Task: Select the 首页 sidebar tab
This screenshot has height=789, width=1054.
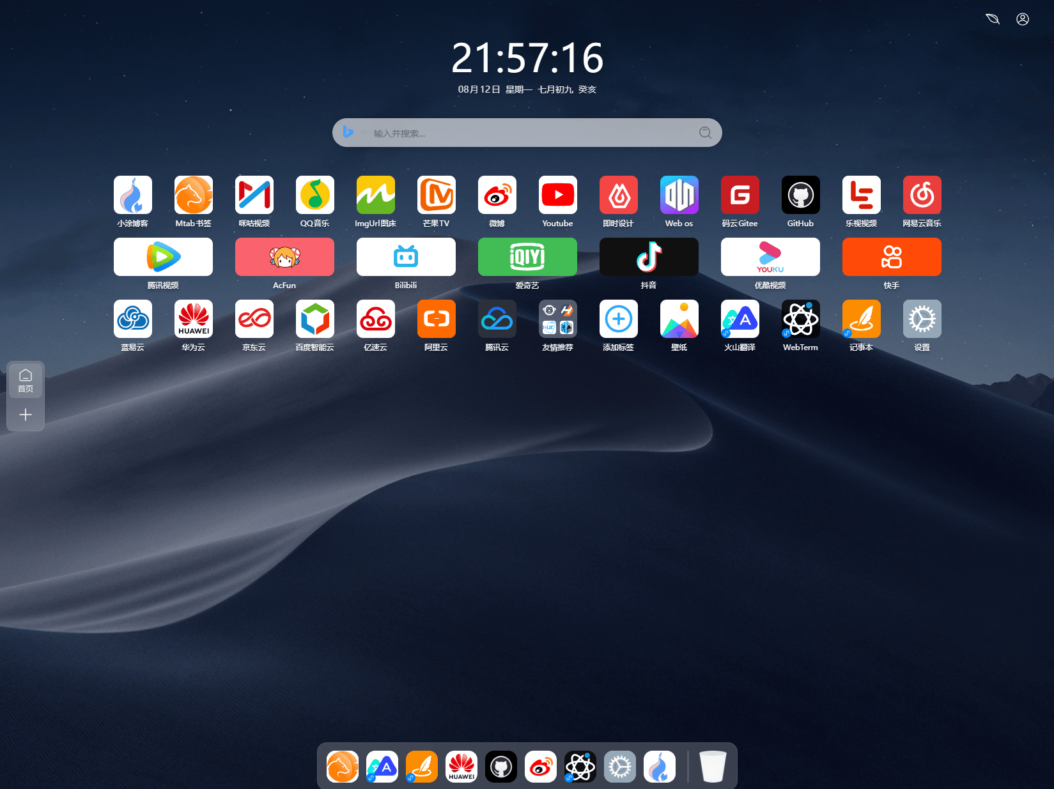Action: (26, 381)
